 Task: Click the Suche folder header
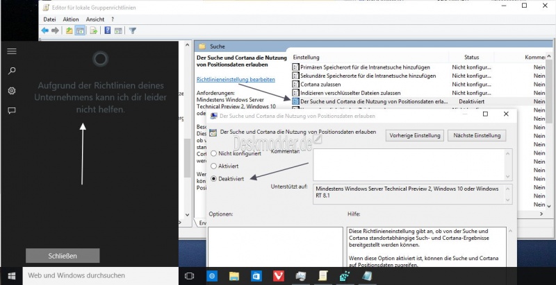tap(217, 46)
